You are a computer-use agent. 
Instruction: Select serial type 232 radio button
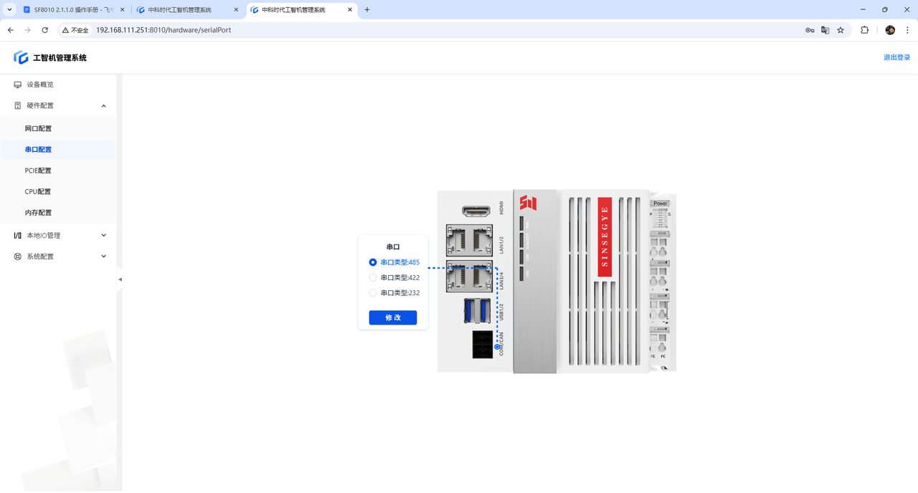pyautogui.click(x=373, y=292)
